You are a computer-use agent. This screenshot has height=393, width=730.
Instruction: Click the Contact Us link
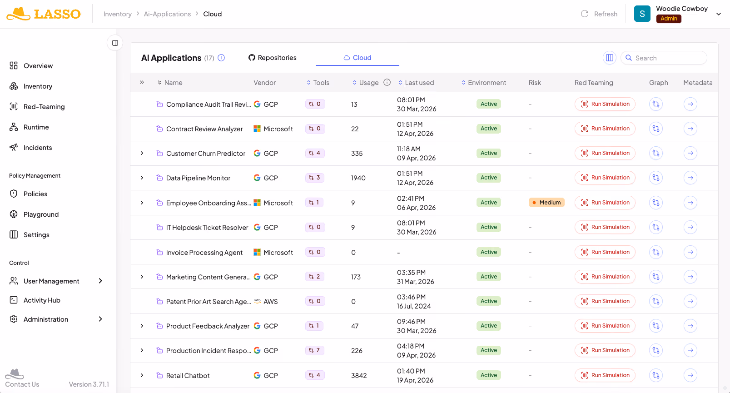tap(22, 384)
